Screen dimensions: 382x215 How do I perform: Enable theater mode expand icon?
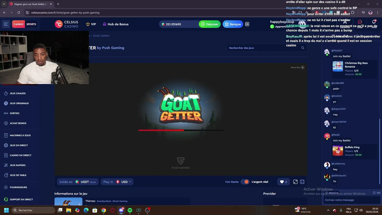pyautogui.click(x=295, y=182)
